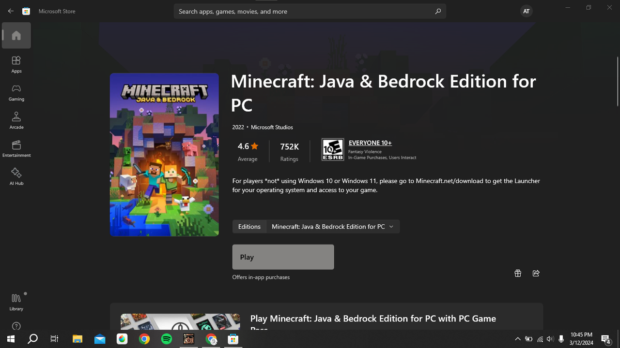
Task: Open the Windows Start menu
Action: 10,339
